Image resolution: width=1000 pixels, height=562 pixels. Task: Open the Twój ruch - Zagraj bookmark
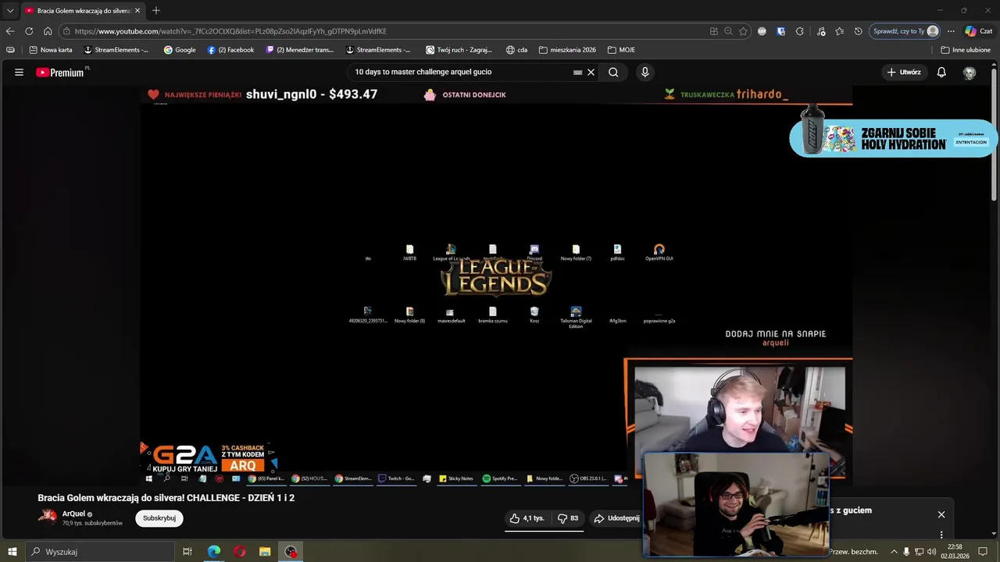coord(459,50)
